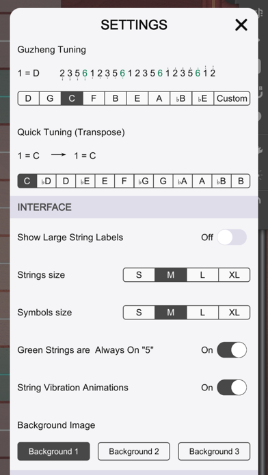The image size is (268, 475).
Task: Select Custom Guzheng tuning option
Action: point(232,98)
